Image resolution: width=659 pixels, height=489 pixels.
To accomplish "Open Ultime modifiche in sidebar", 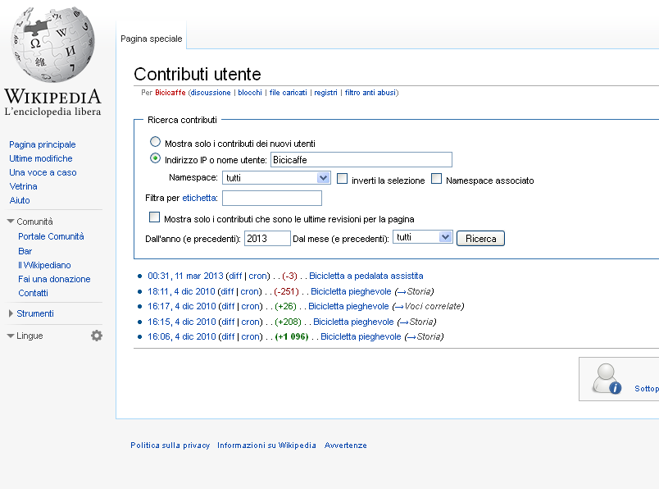I will (41, 158).
